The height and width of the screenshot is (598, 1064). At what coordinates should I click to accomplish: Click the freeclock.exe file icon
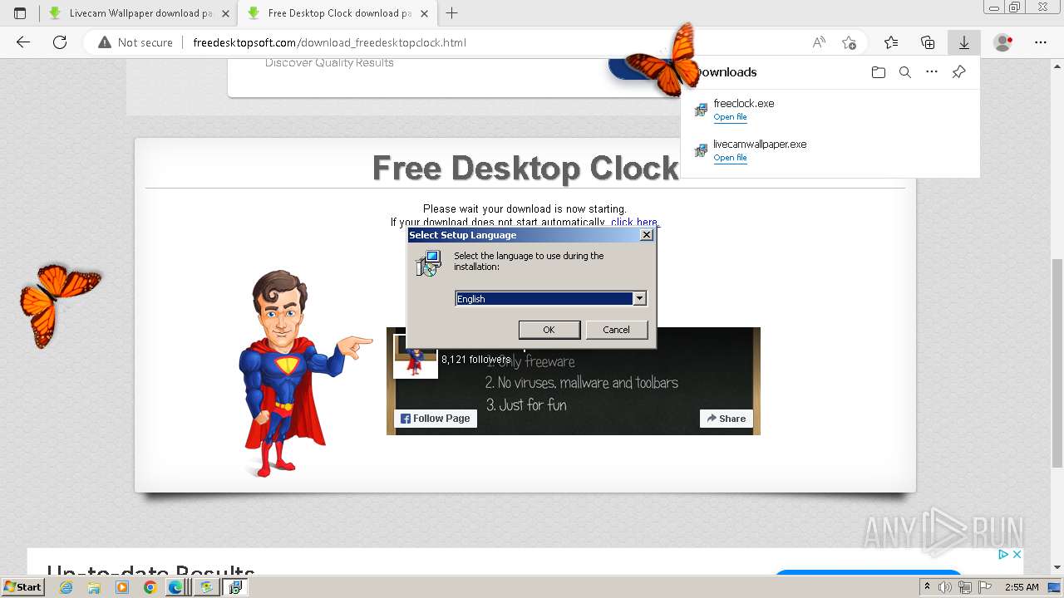(701, 110)
